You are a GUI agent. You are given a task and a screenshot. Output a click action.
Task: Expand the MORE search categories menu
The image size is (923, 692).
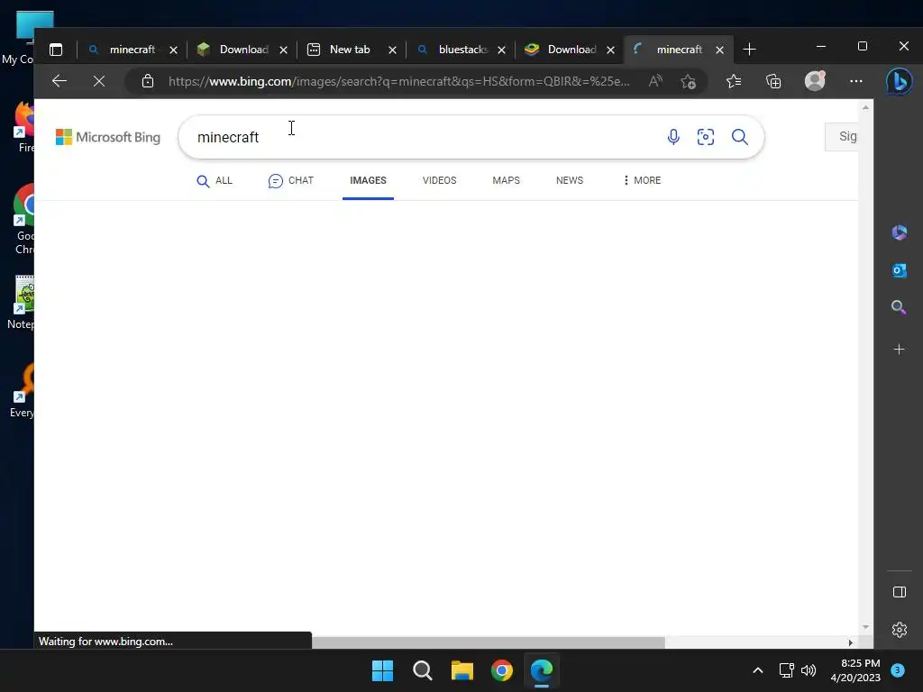point(642,180)
